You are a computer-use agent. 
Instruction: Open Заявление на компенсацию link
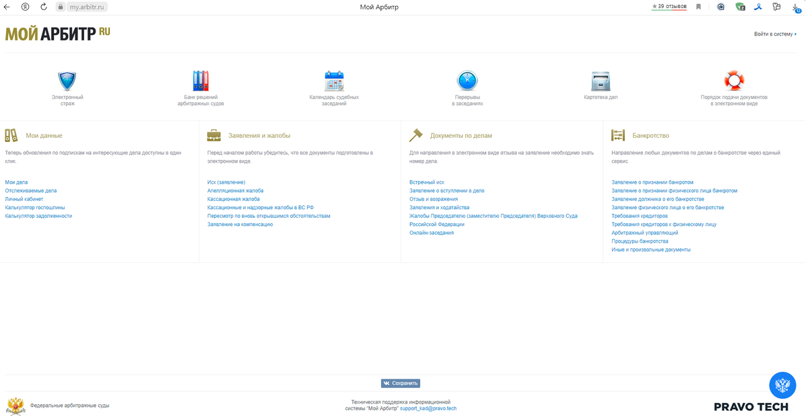coord(240,225)
